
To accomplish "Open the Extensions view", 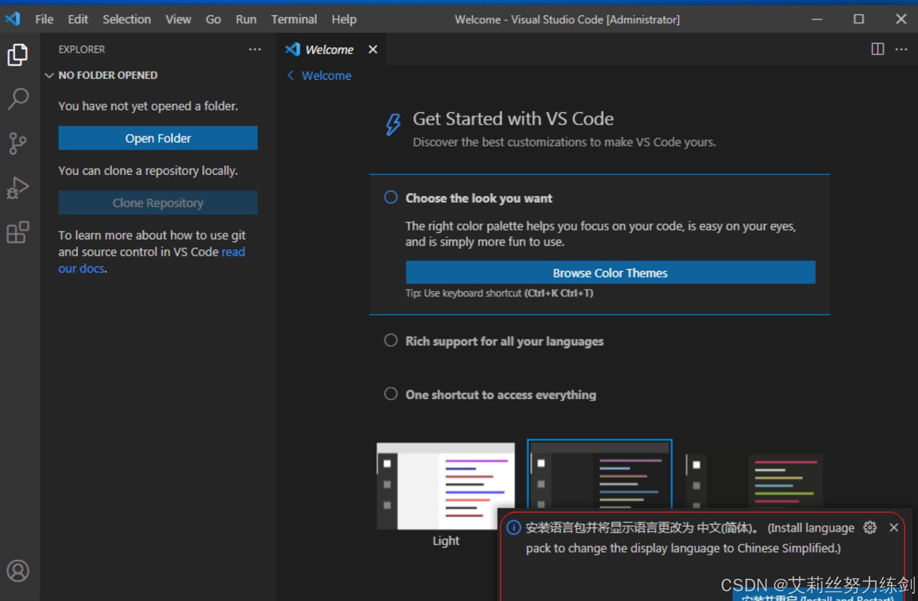I will point(18,232).
